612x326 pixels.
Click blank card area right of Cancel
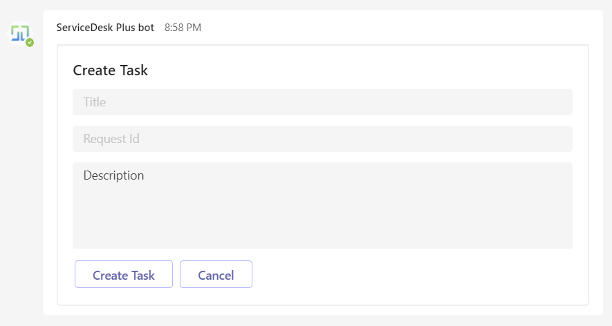click(415, 275)
